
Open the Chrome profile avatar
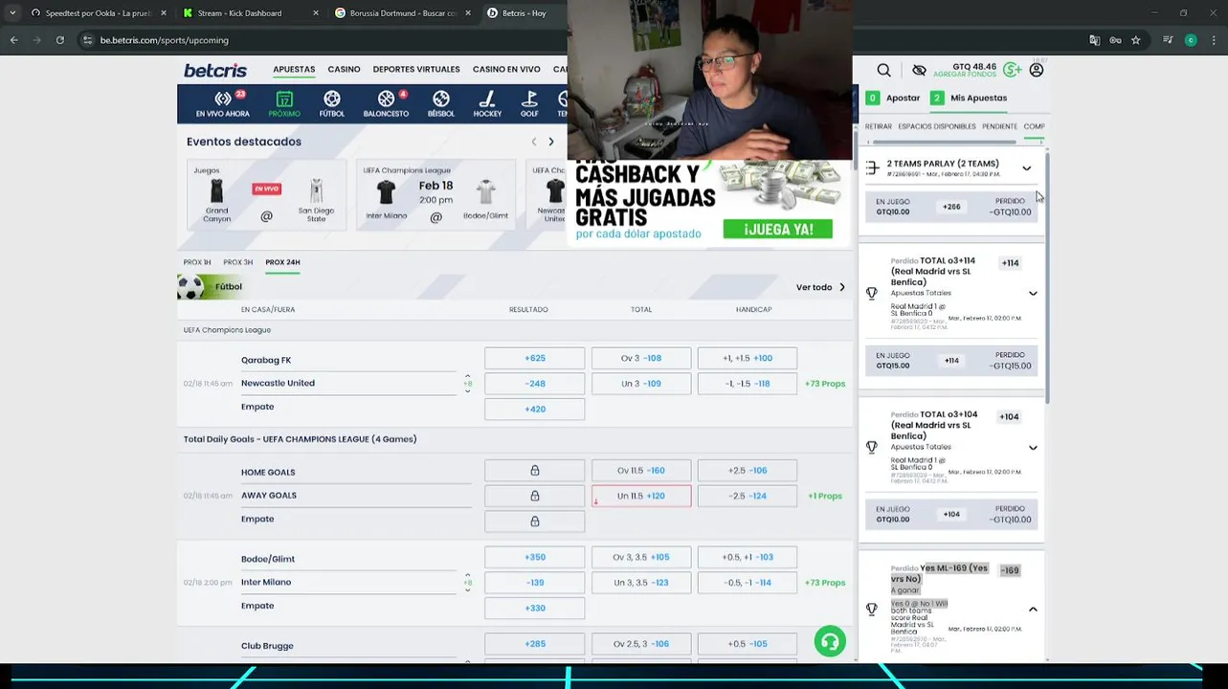point(1191,40)
